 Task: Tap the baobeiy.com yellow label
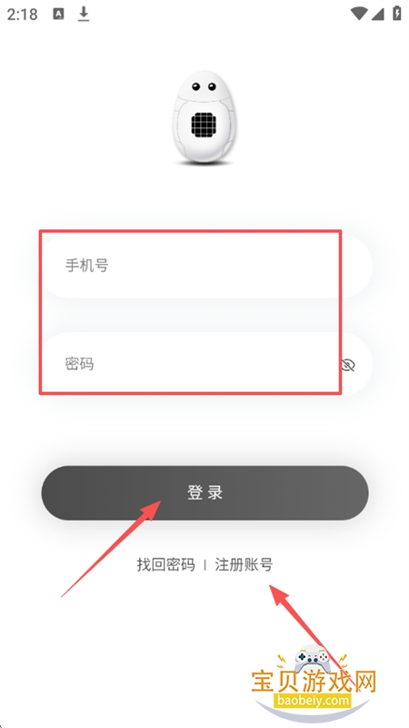(x=313, y=700)
